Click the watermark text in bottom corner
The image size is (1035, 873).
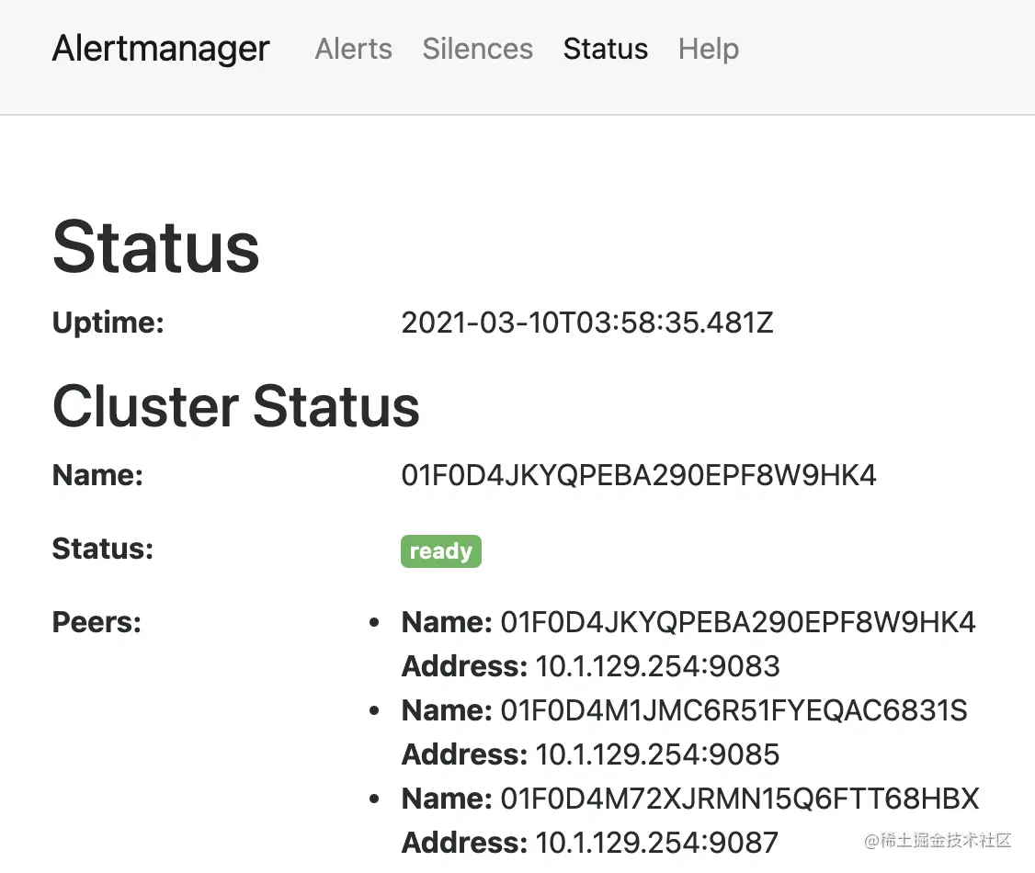point(937,840)
